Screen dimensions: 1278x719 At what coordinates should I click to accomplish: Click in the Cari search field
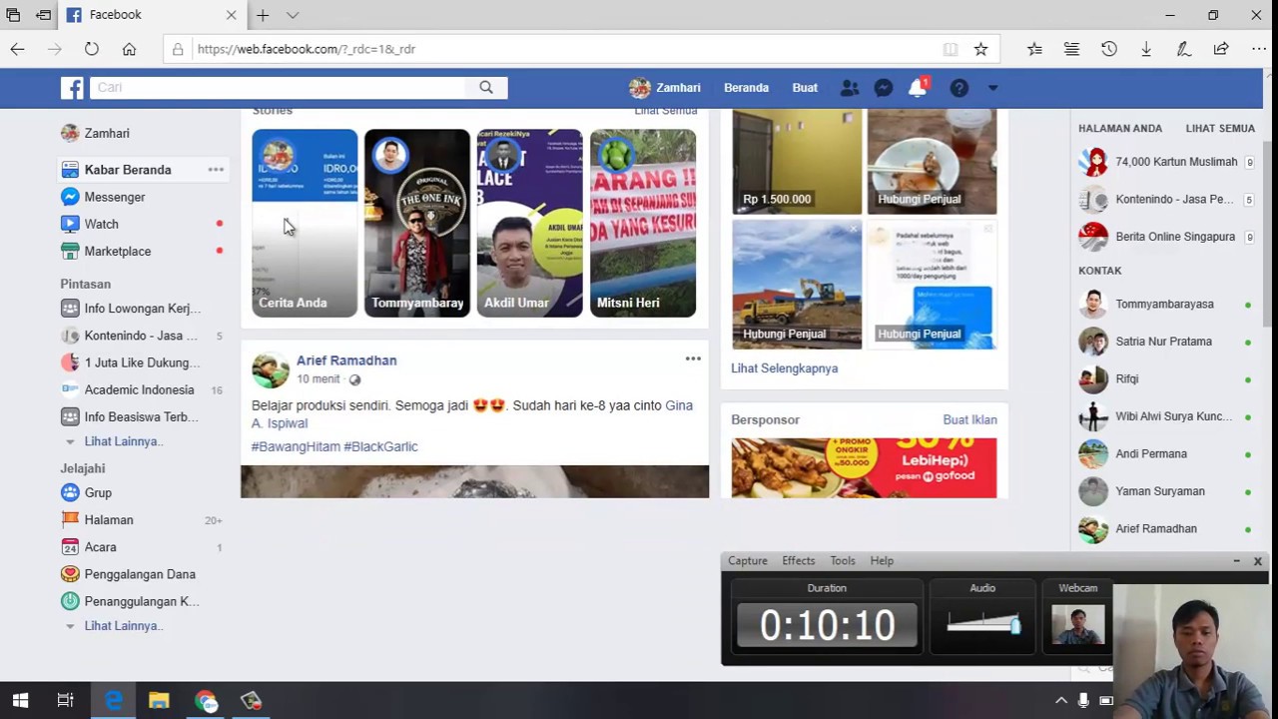coord(279,88)
